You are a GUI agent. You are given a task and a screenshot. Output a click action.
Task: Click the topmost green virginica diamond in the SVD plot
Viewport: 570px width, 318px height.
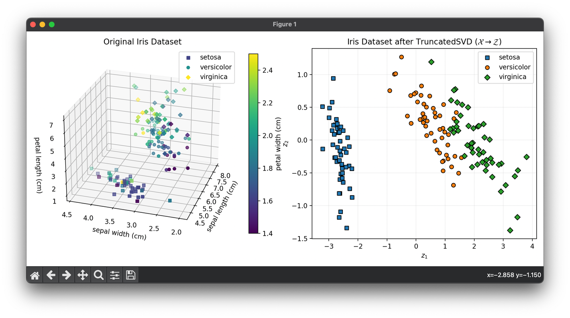pyautogui.click(x=431, y=62)
